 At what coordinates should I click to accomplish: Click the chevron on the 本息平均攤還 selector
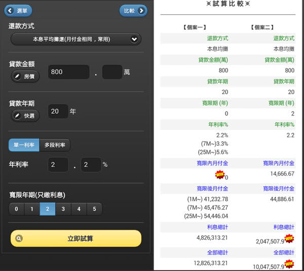click(134, 40)
